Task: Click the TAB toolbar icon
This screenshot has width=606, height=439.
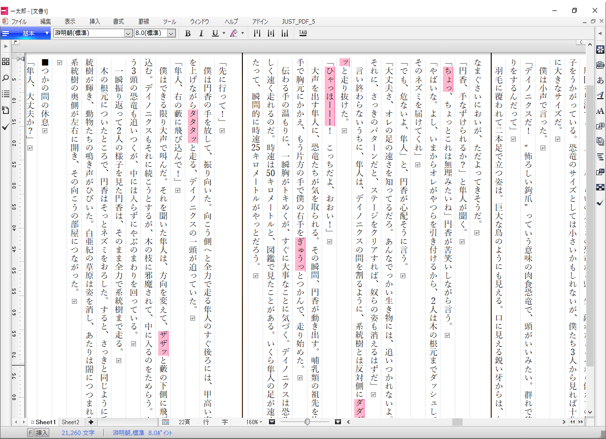Action: 303,33
